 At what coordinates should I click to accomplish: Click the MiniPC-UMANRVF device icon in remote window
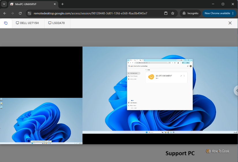coord(151,77)
